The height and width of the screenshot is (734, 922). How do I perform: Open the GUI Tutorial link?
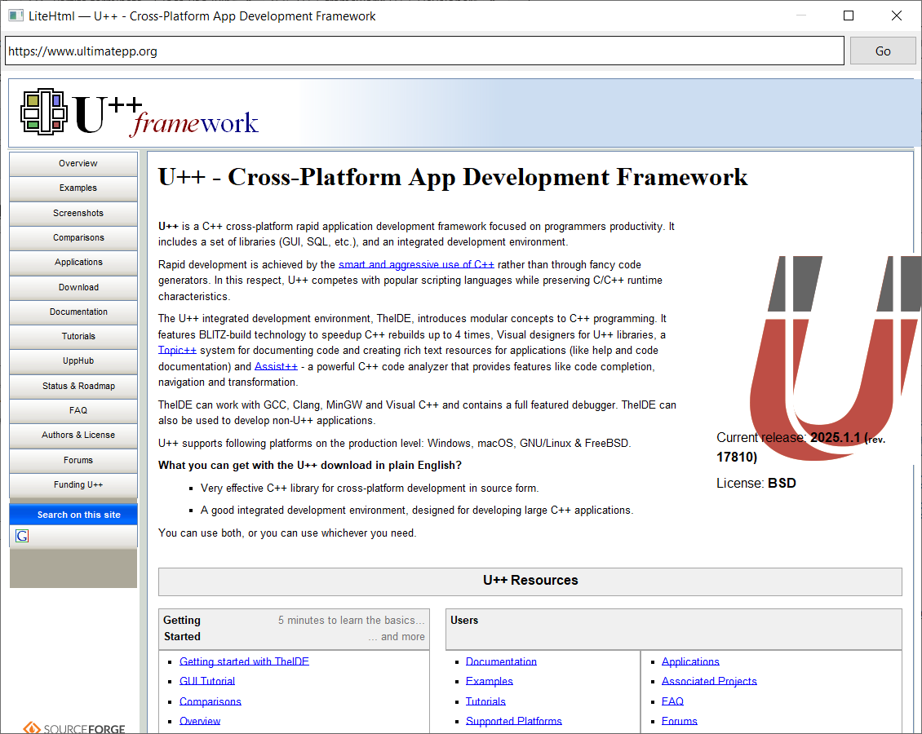pyautogui.click(x=207, y=681)
